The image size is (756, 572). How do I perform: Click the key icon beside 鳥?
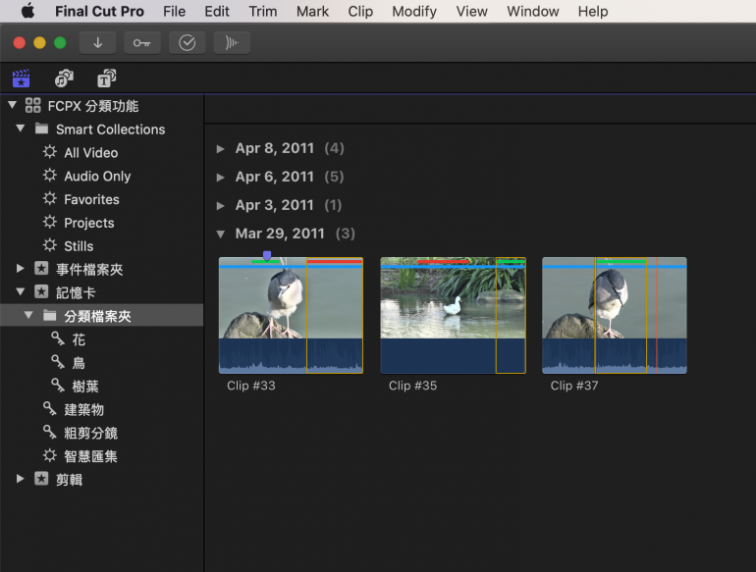58,362
